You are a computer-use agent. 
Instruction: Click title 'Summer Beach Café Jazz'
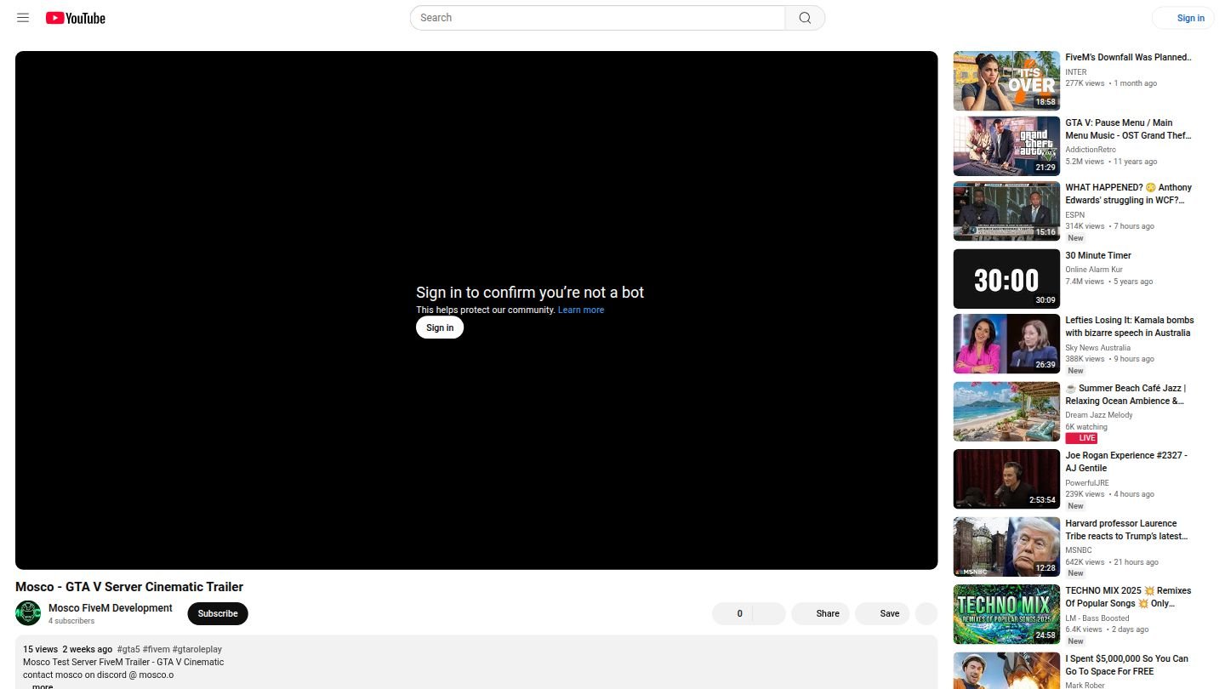1125,395
